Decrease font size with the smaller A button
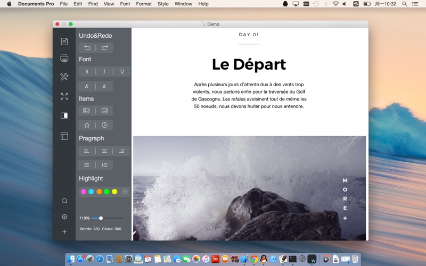The height and width of the screenshot is (266, 426). click(x=104, y=86)
